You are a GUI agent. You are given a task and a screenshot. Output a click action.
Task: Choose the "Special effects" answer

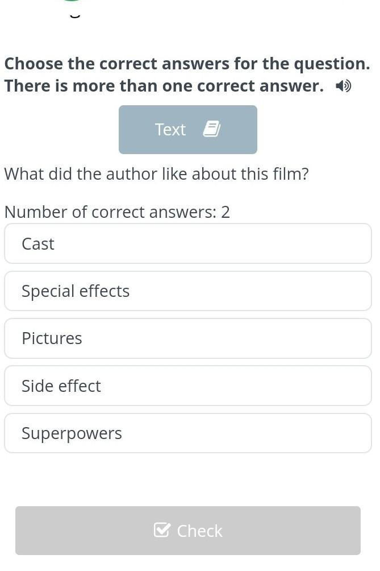point(187,291)
